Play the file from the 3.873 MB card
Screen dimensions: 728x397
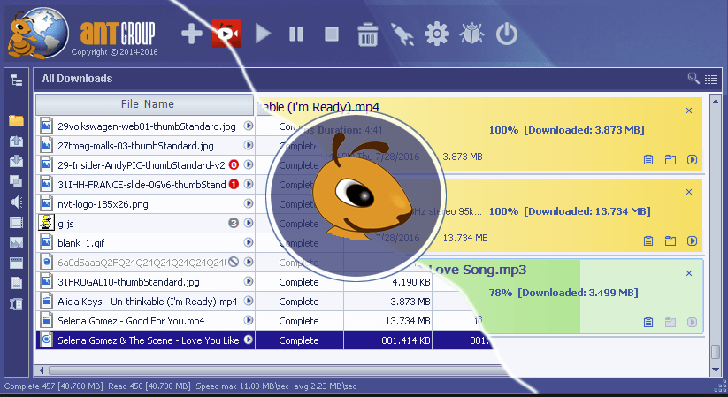pos(693,160)
